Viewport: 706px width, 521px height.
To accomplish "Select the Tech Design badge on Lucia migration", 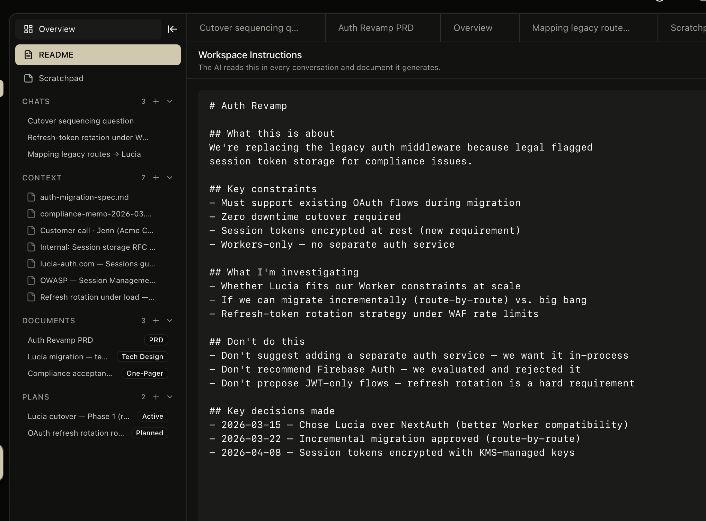I will [142, 357].
